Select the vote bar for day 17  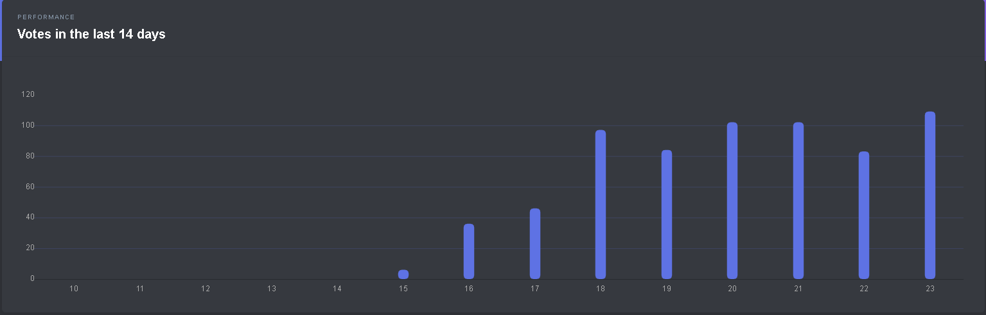535,244
